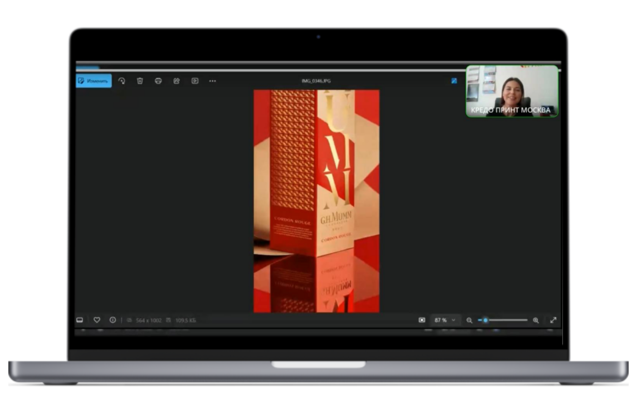Toggle the filmstrip icon in the bottom bar
This screenshot has width=637, height=397.
(x=80, y=320)
